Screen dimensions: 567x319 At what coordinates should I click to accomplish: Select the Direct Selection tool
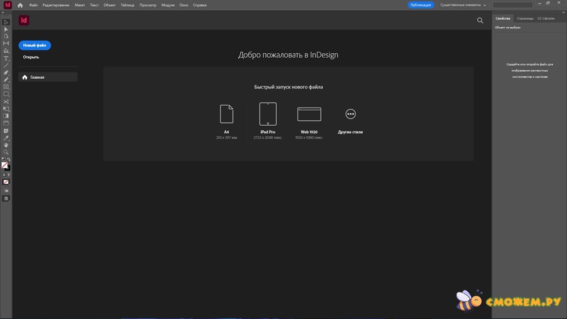(x=6, y=29)
